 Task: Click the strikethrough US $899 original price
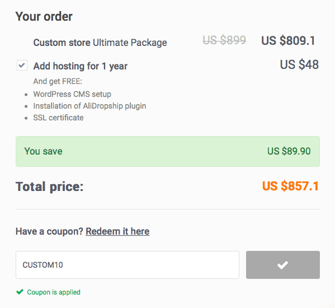tap(224, 40)
